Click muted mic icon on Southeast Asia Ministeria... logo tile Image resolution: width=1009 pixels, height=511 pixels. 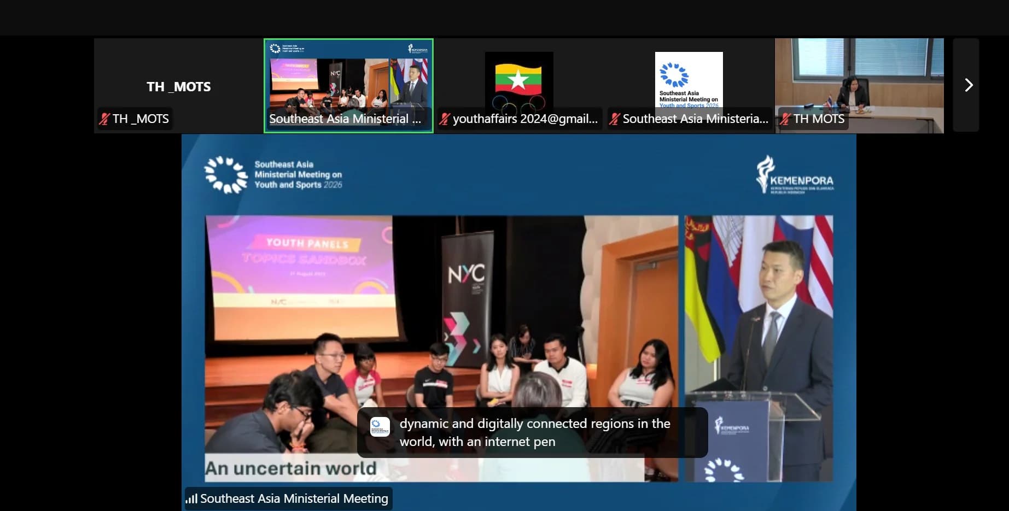615,119
